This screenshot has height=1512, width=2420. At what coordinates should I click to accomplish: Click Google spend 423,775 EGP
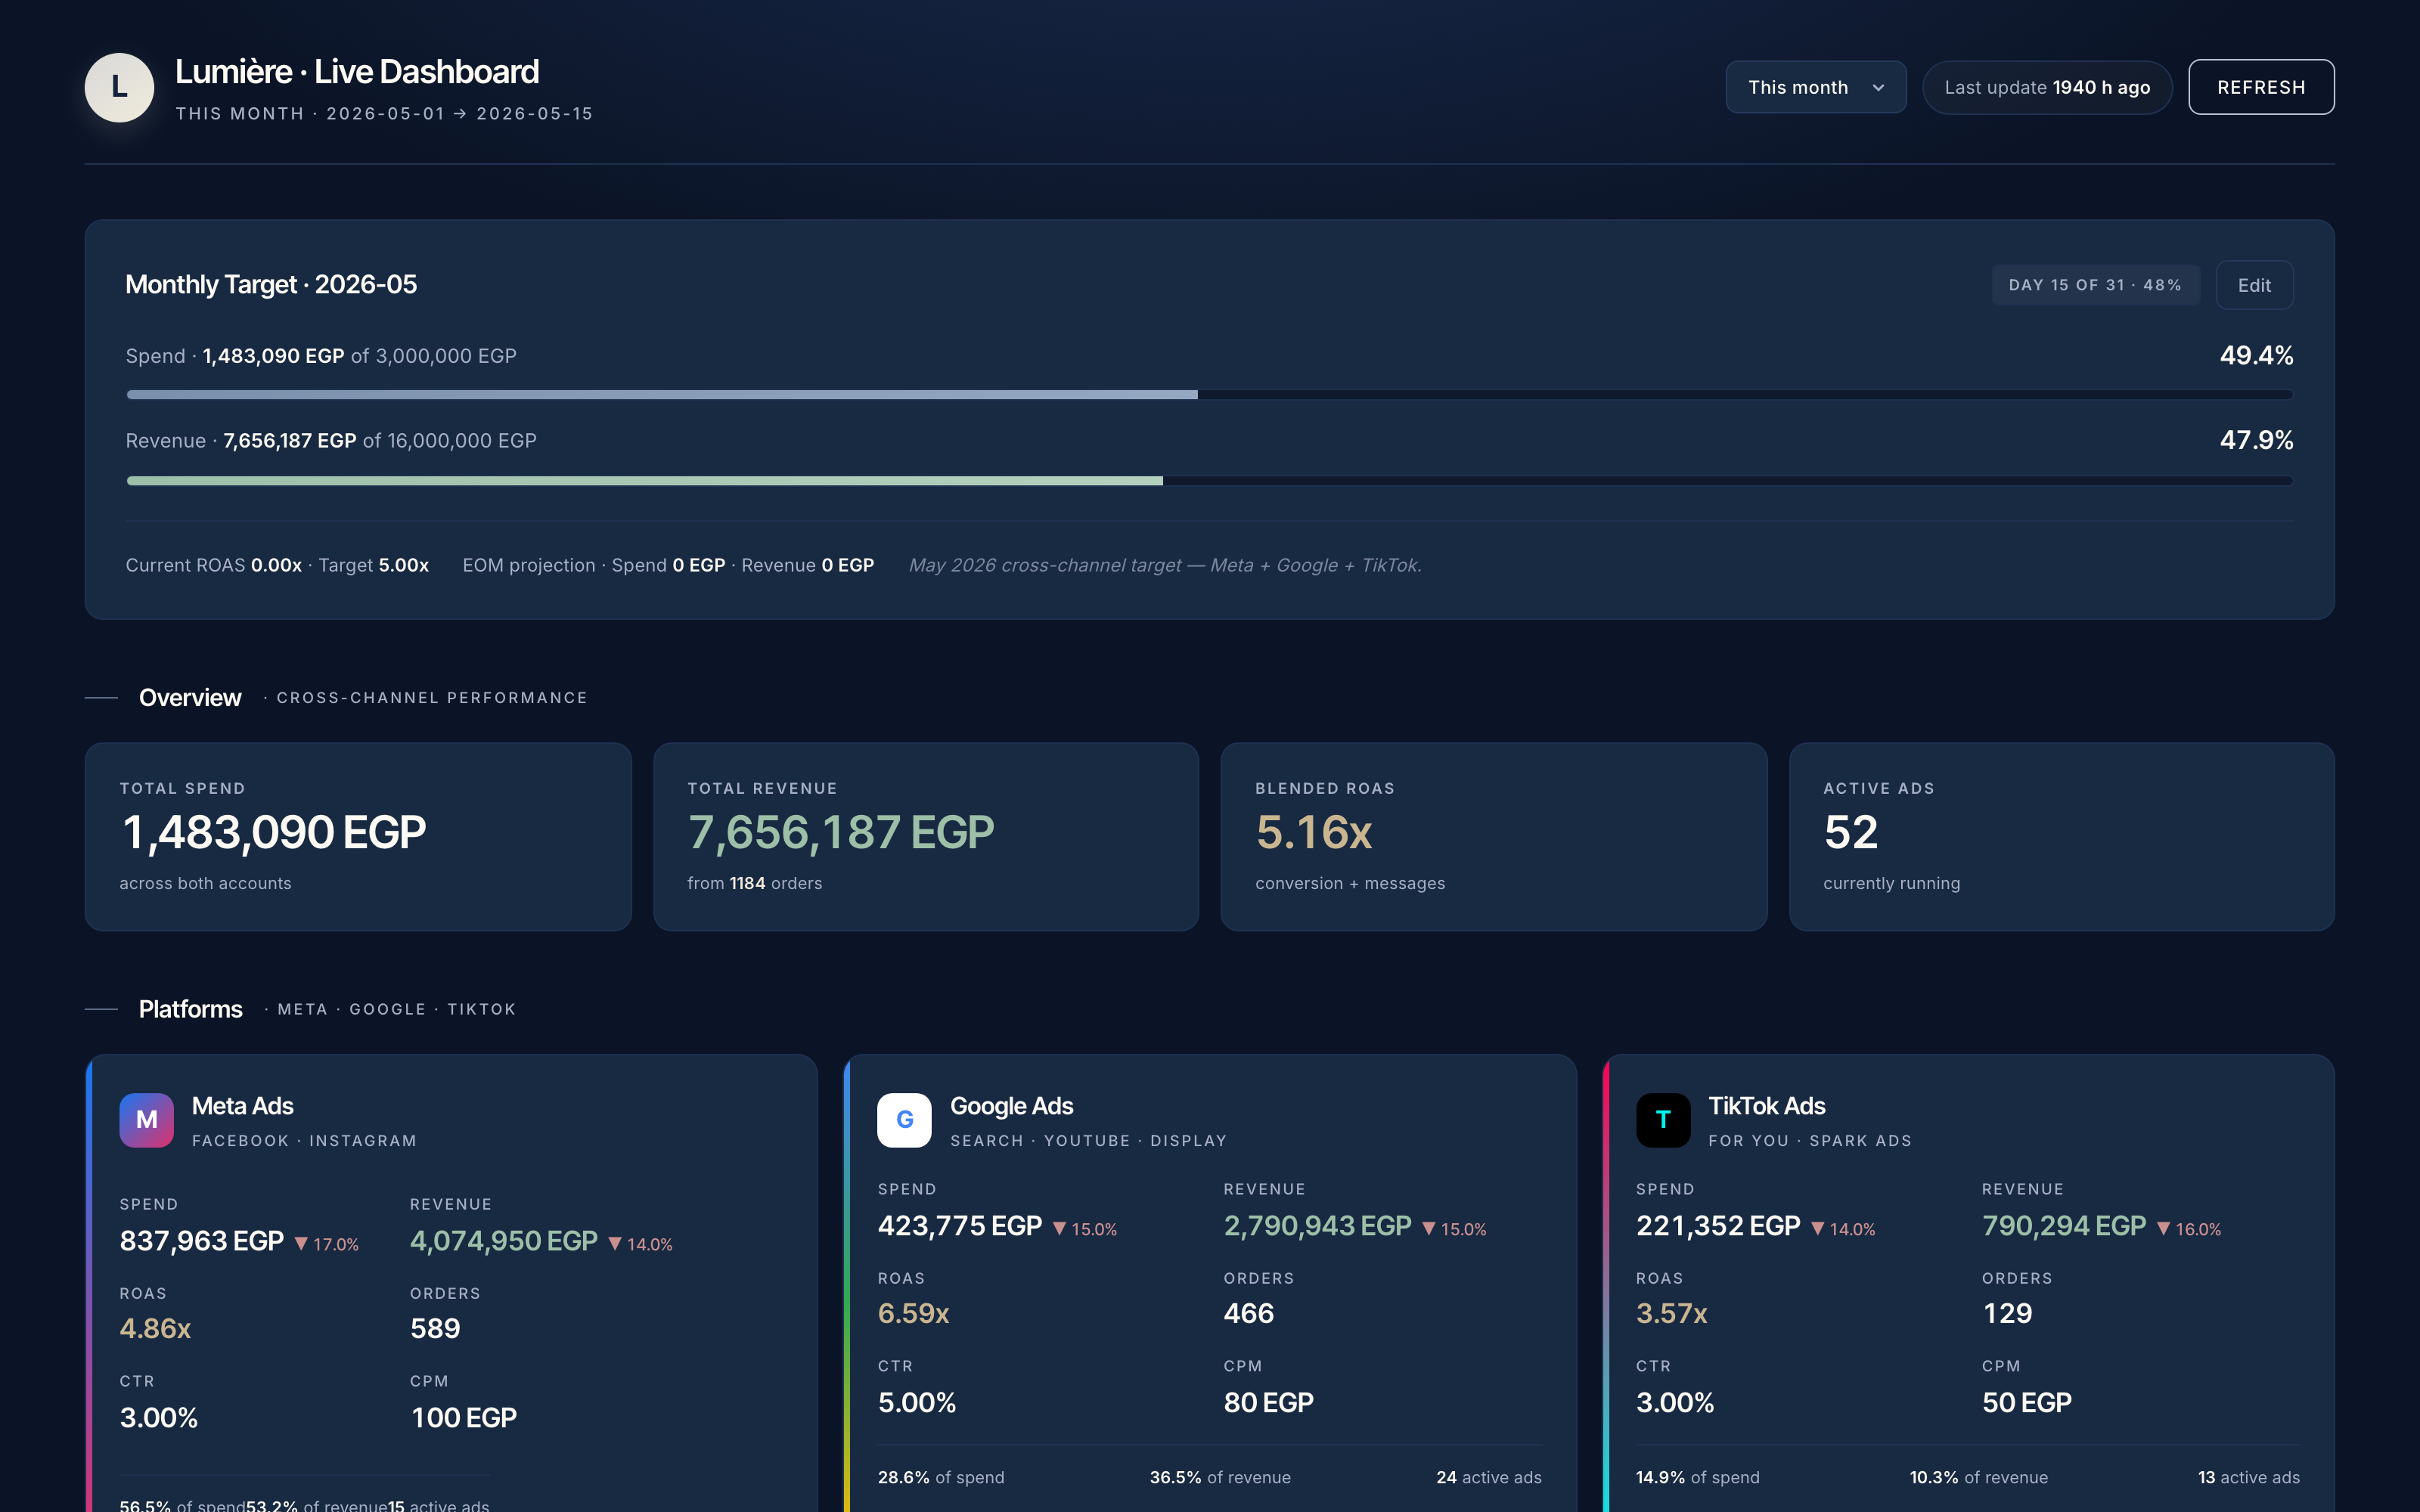[x=960, y=1226]
